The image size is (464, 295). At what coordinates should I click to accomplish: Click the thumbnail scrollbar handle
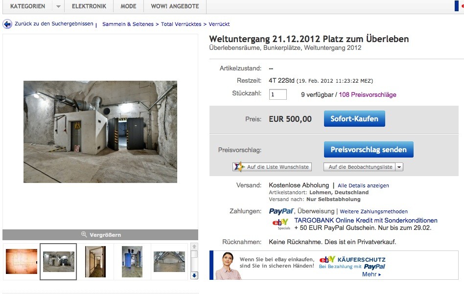coord(194,254)
